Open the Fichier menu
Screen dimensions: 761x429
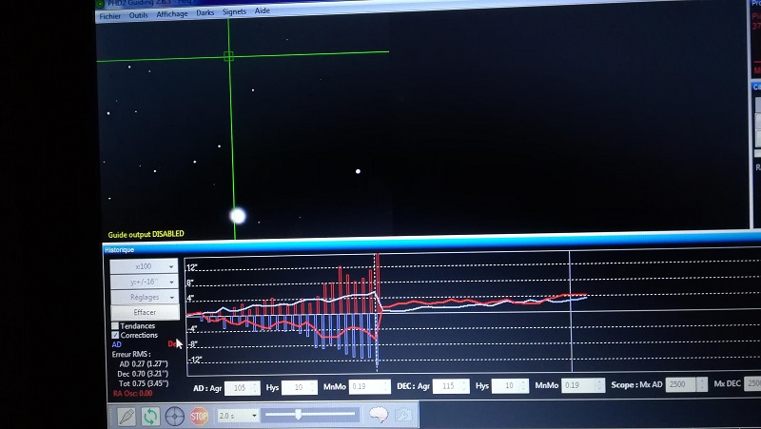coord(109,16)
